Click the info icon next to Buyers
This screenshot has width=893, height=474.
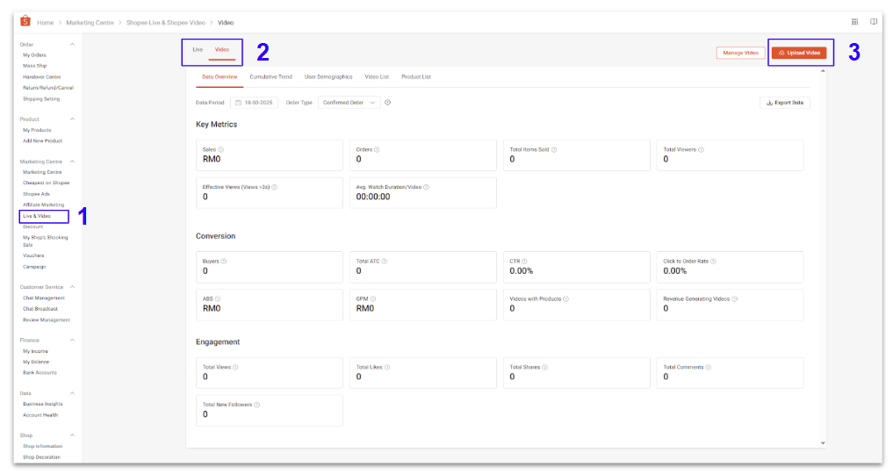[224, 262]
